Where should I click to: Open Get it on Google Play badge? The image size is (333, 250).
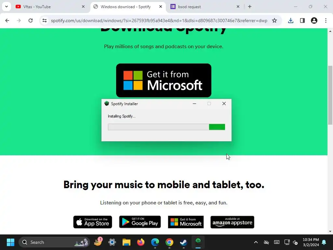(x=140, y=222)
